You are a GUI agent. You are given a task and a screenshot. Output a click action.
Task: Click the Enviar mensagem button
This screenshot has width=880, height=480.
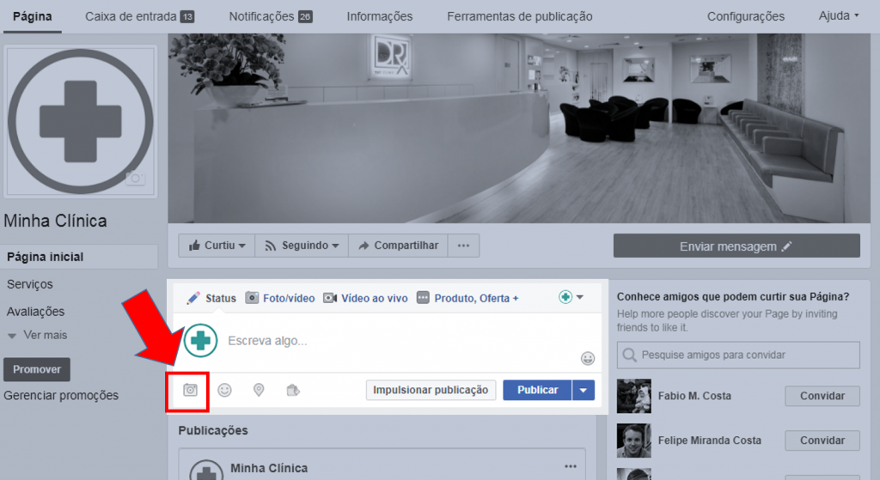[736, 246]
